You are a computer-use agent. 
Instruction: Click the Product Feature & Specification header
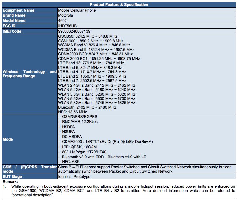[x=119, y=5]
